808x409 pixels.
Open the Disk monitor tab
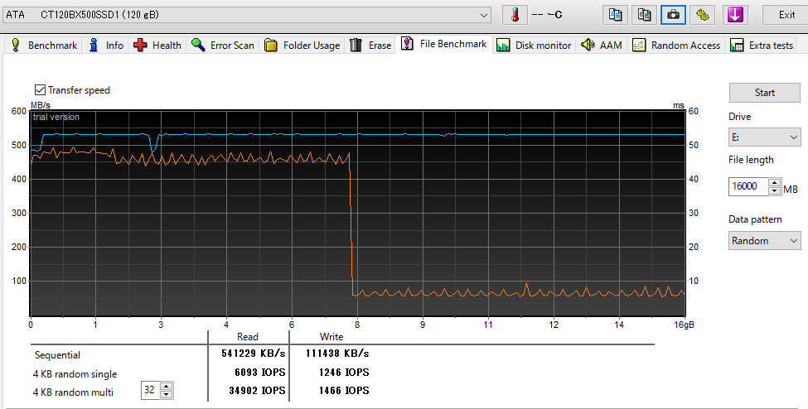(534, 46)
